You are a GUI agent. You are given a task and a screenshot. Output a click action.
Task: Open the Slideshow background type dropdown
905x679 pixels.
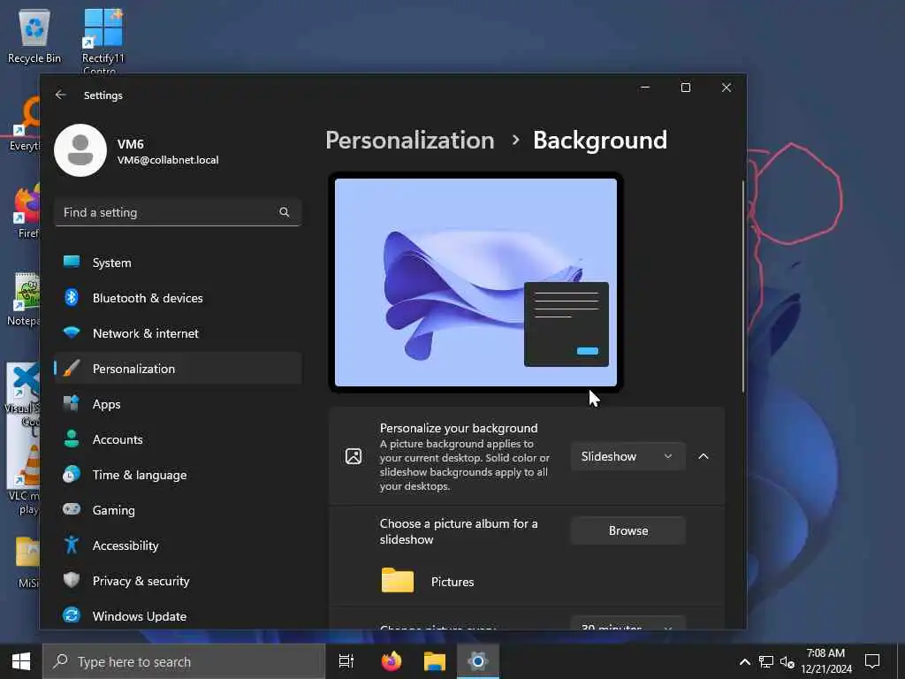click(x=628, y=456)
